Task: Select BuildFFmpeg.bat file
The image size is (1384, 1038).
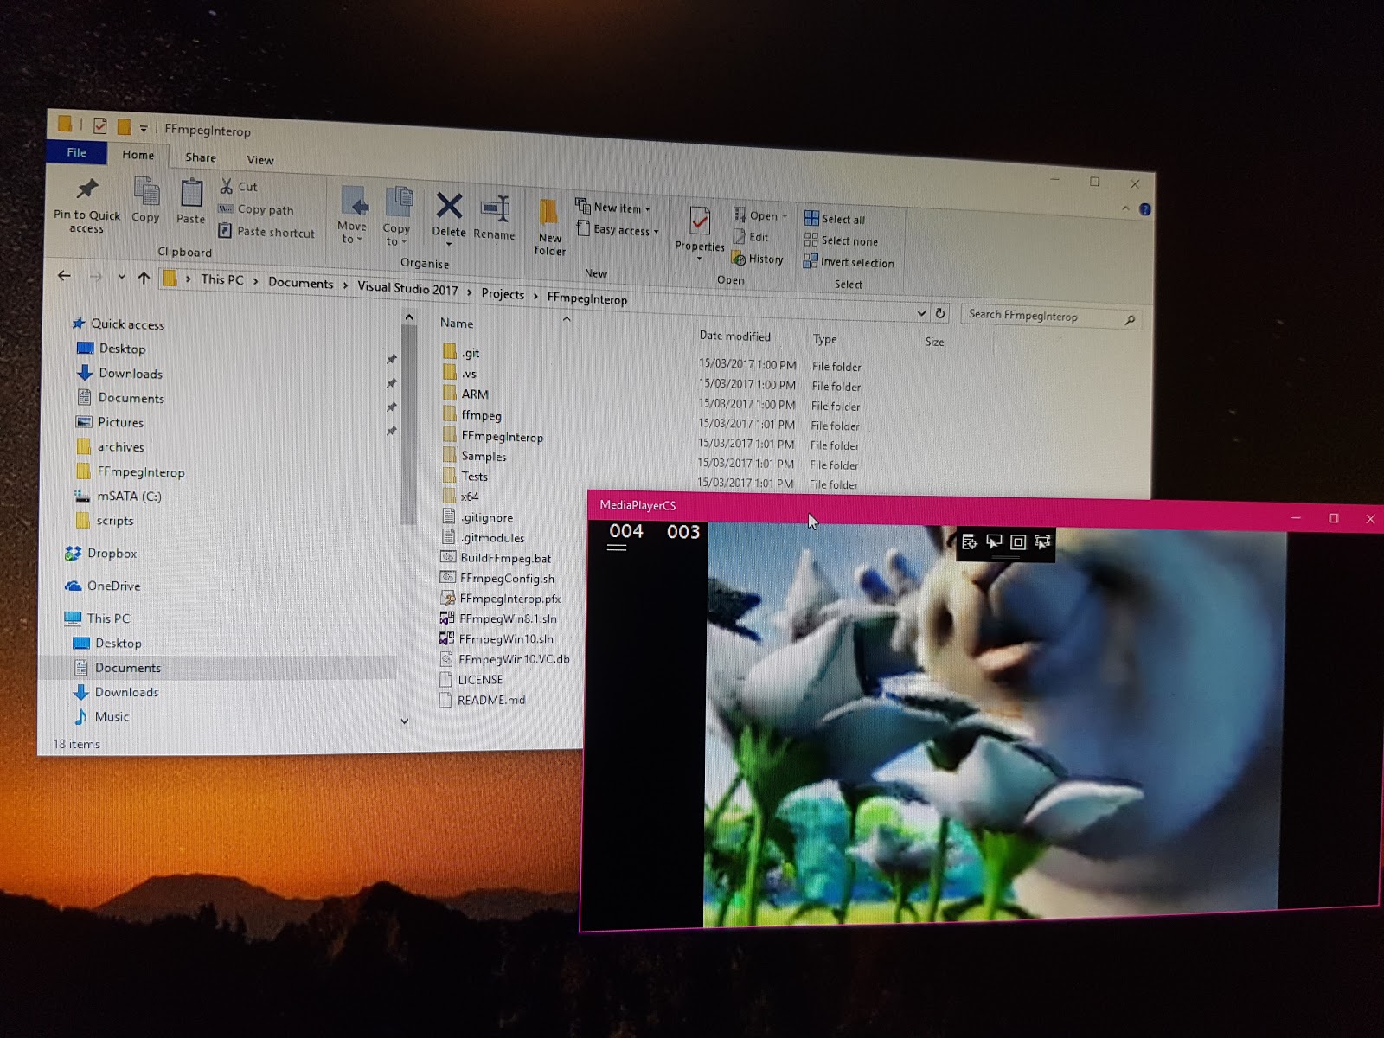Action: (496, 558)
